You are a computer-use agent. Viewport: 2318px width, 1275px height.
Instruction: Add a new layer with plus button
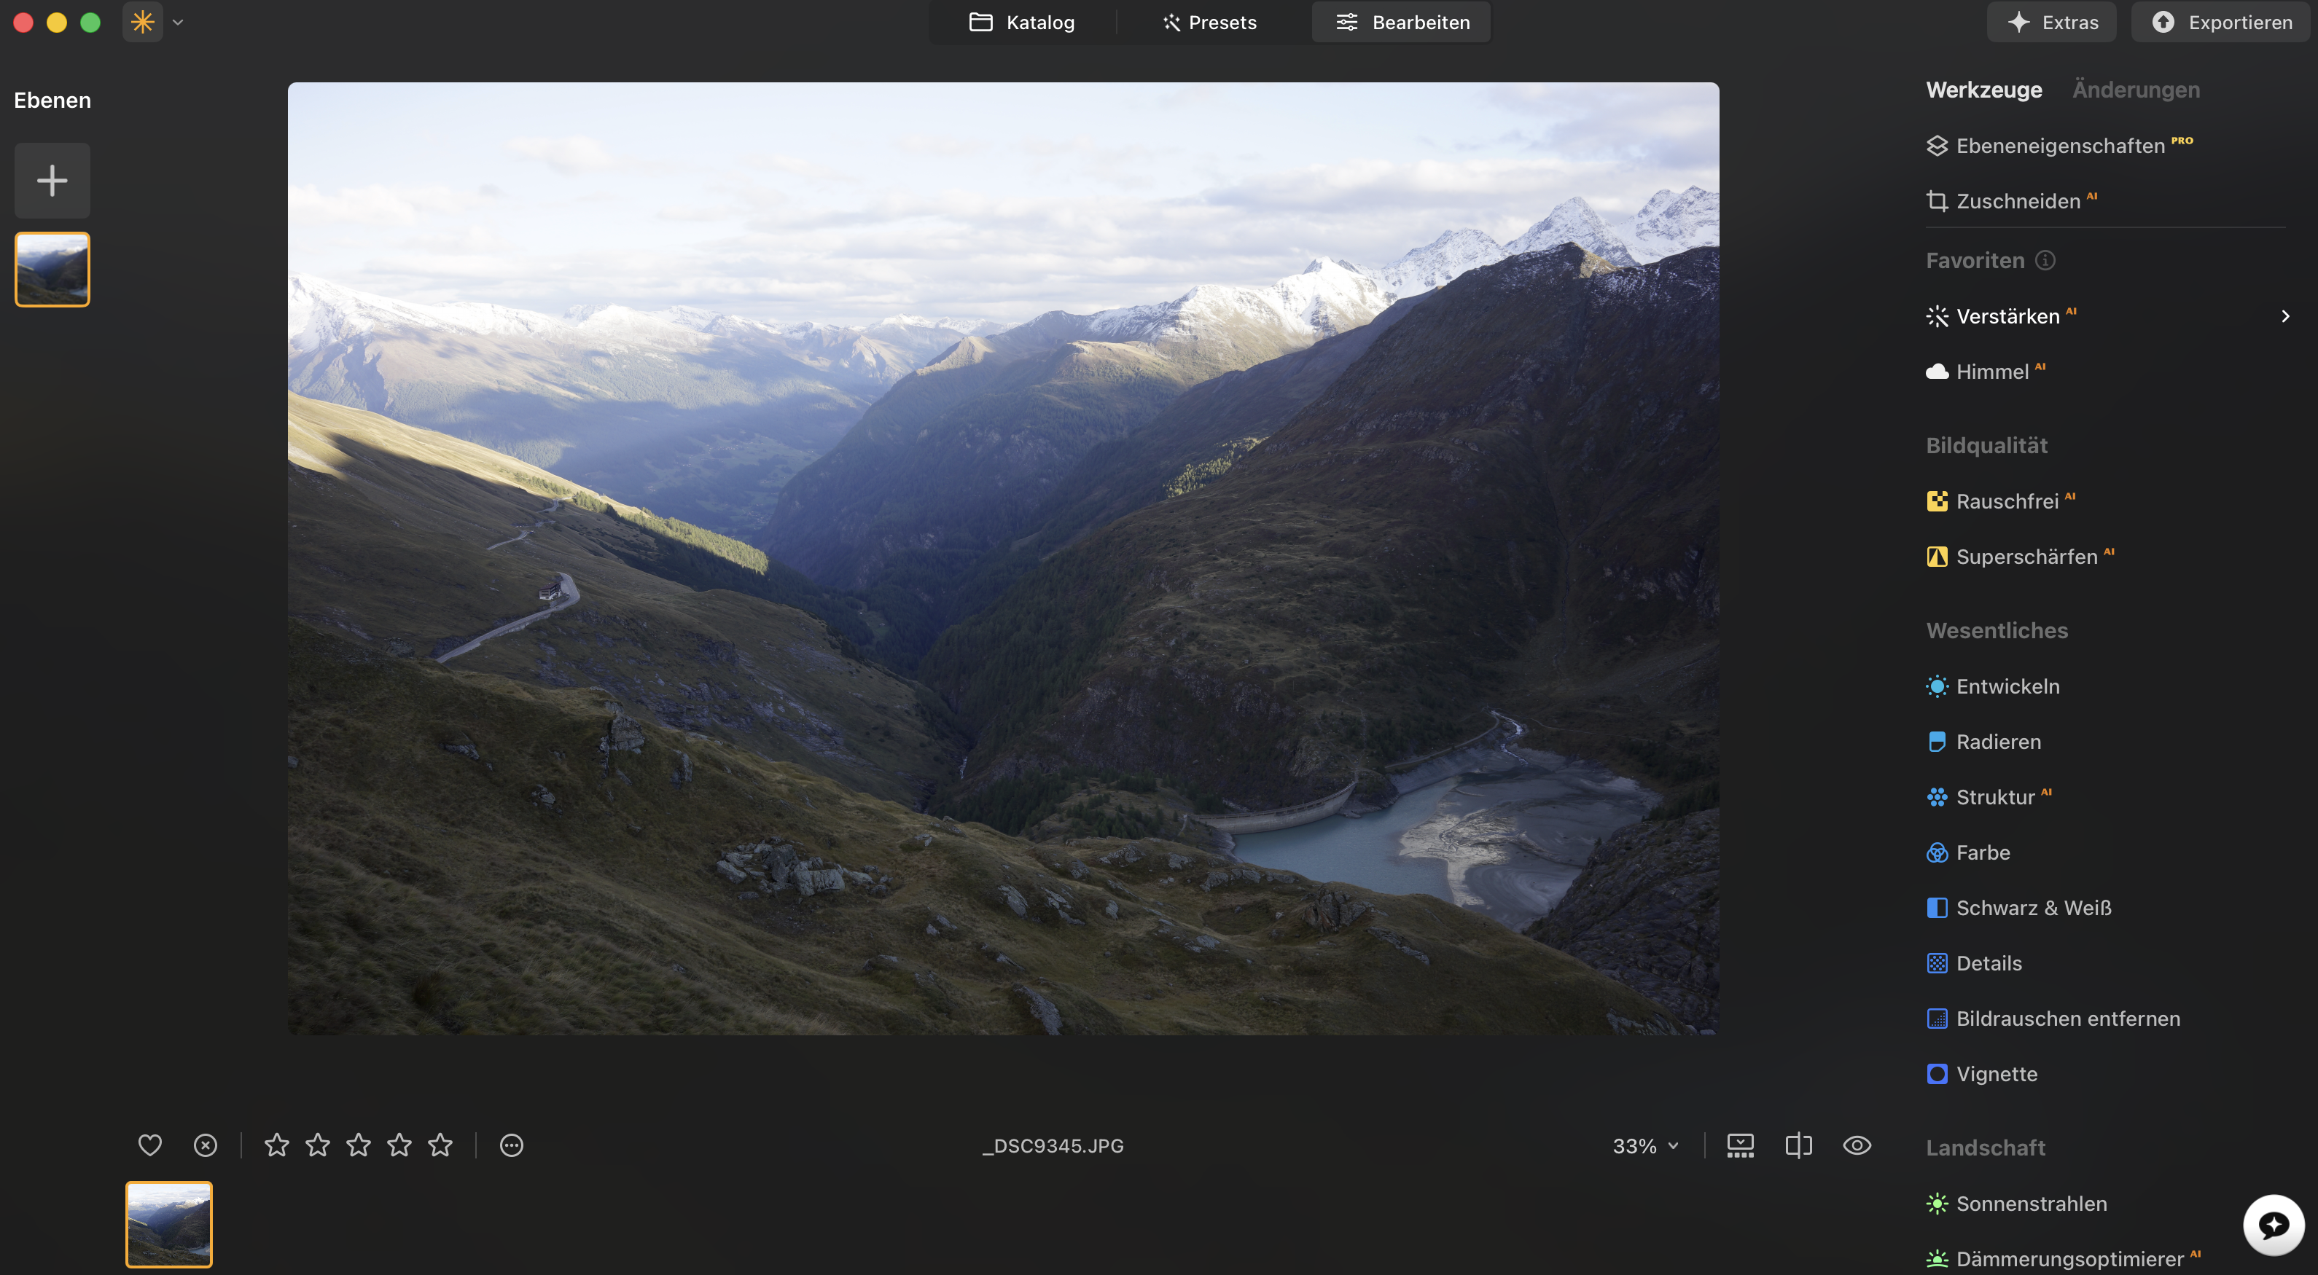coord(52,181)
